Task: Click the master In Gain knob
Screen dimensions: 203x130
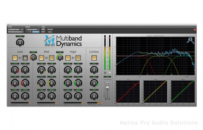Action: 20,42
